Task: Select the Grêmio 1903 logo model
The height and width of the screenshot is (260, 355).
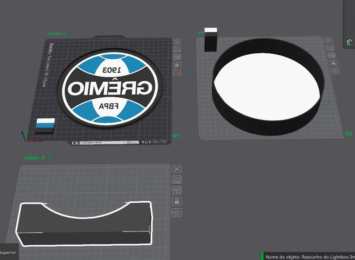Action: pyautogui.click(x=110, y=89)
